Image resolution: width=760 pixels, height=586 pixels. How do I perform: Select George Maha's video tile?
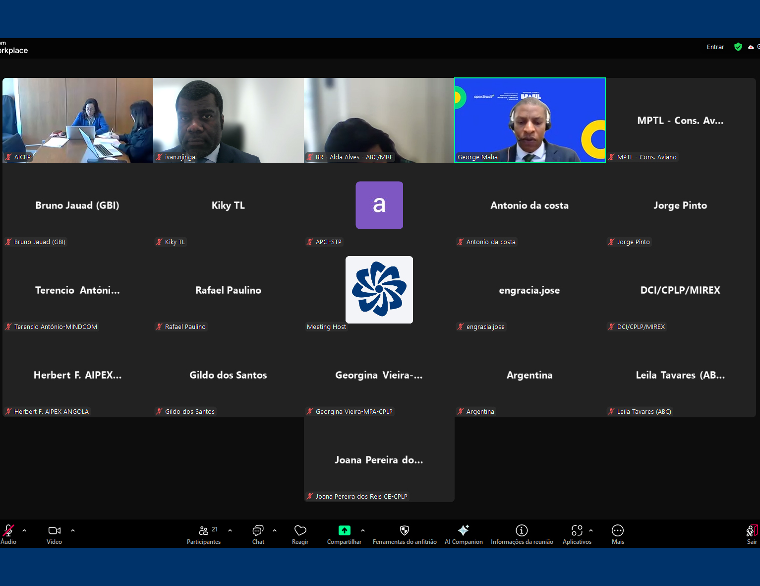coord(529,120)
